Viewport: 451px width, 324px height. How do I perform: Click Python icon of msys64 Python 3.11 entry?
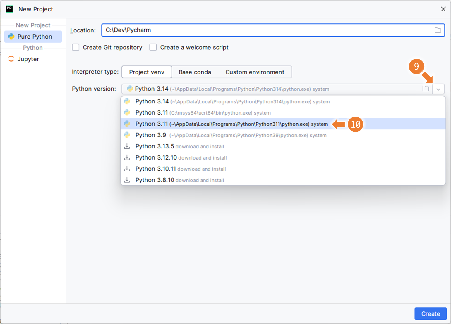[x=127, y=112]
